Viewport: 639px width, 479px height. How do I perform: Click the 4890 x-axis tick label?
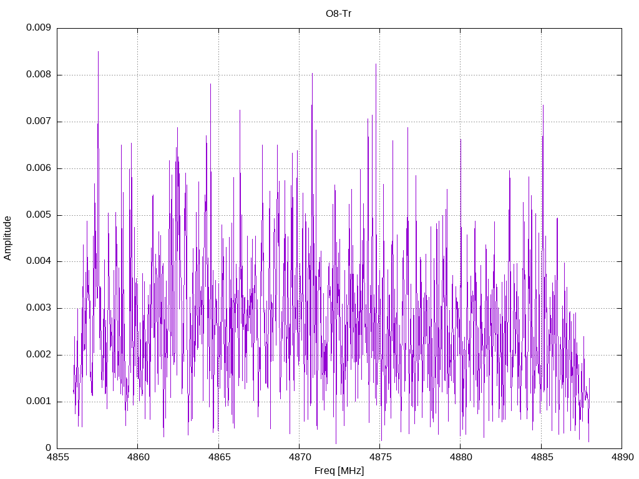[622, 457]
